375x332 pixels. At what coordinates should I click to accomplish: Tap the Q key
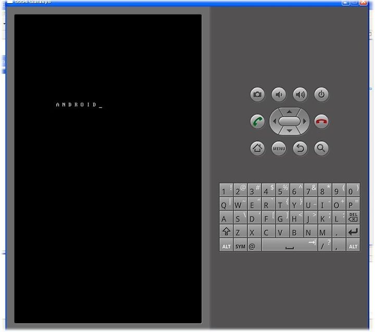coord(226,203)
